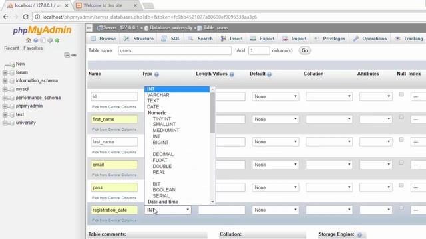Click the Type column help icon
The width and height of the screenshot is (426, 239).
pyautogui.click(x=157, y=74)
